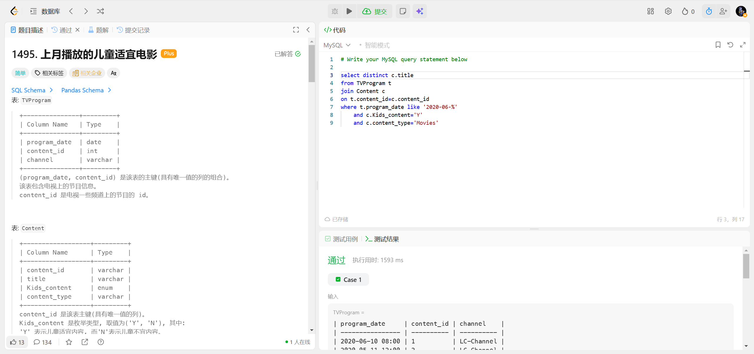Viewport: 754px width, 354px height.
Task: Expand the Pandas Schema section
Action: 86,90
